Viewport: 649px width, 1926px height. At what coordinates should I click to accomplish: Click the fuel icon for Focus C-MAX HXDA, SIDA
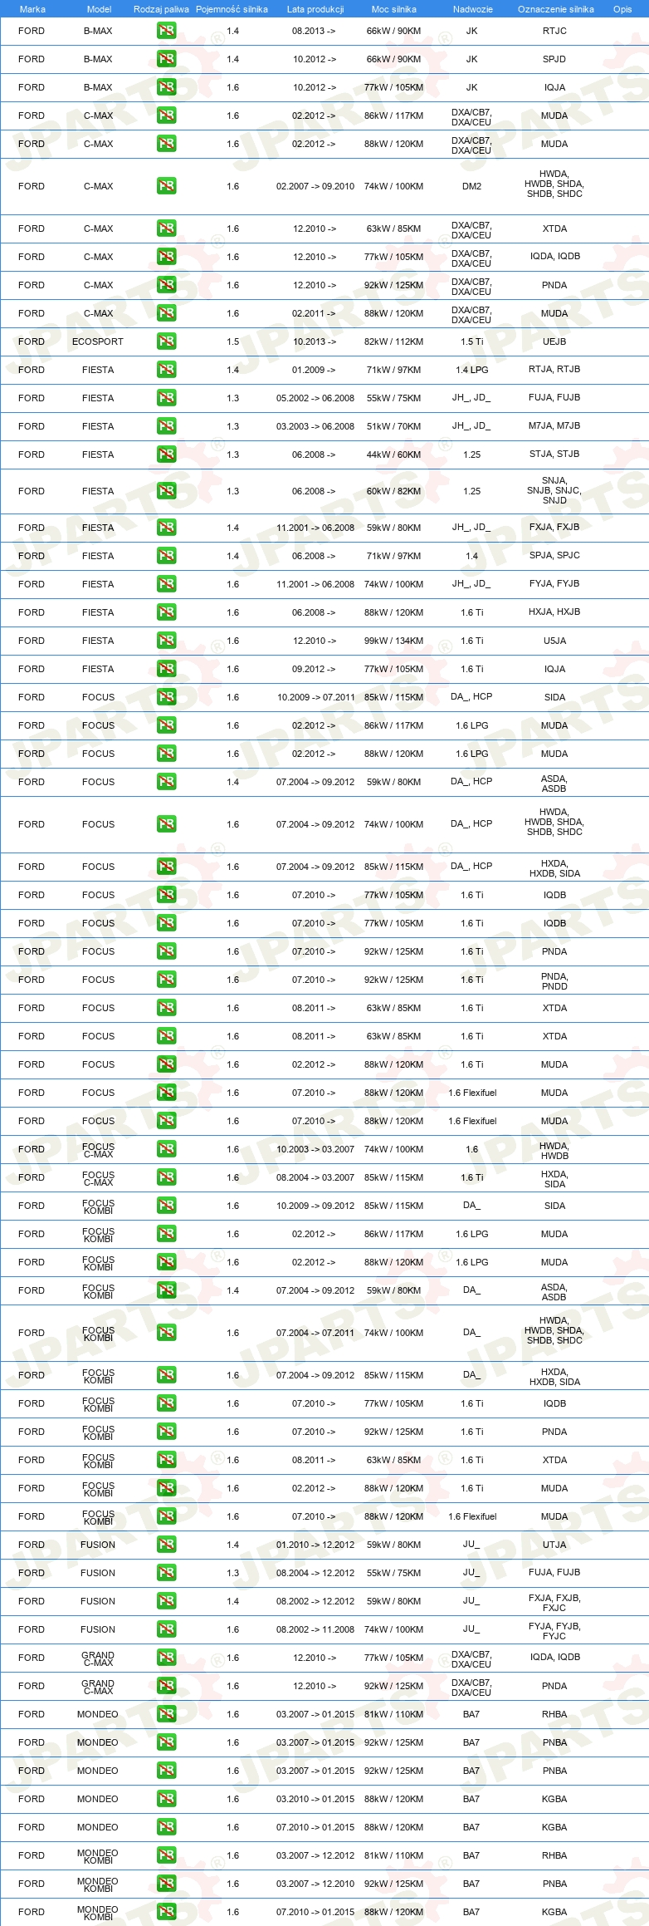(x=166, y=1177)
